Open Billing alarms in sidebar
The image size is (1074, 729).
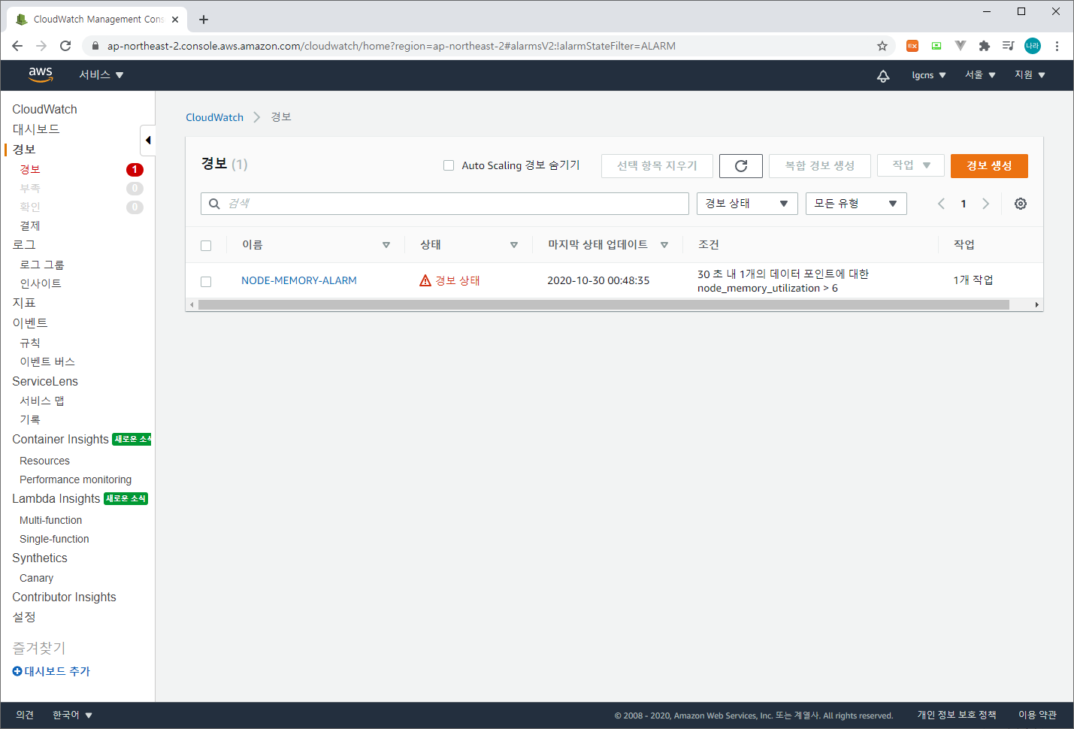(x=30, y=225)
